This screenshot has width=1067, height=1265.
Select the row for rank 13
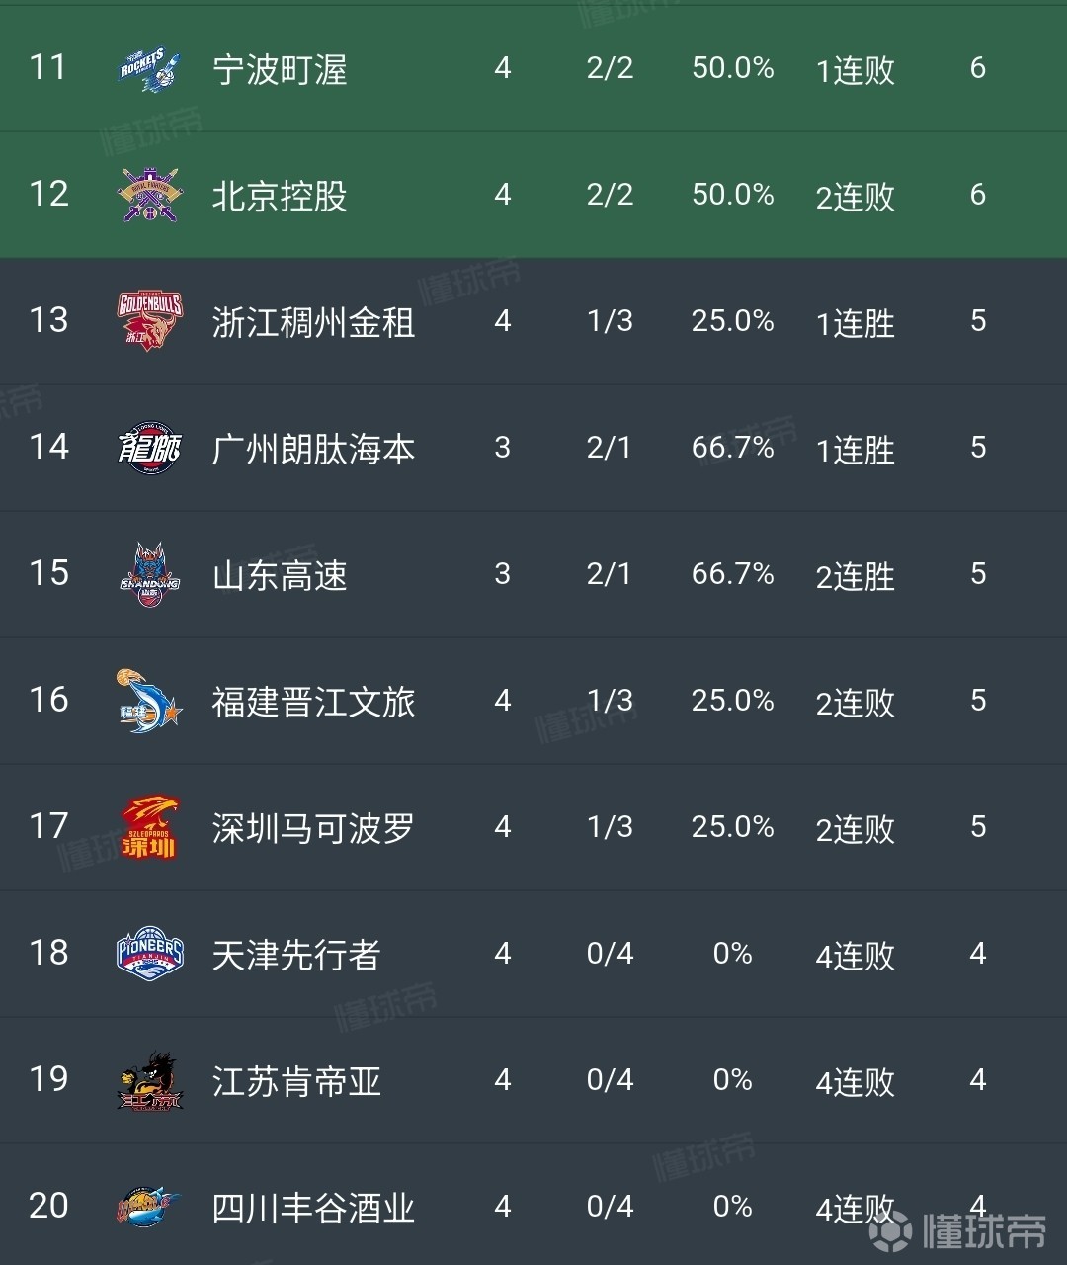[x=533, y=320]
